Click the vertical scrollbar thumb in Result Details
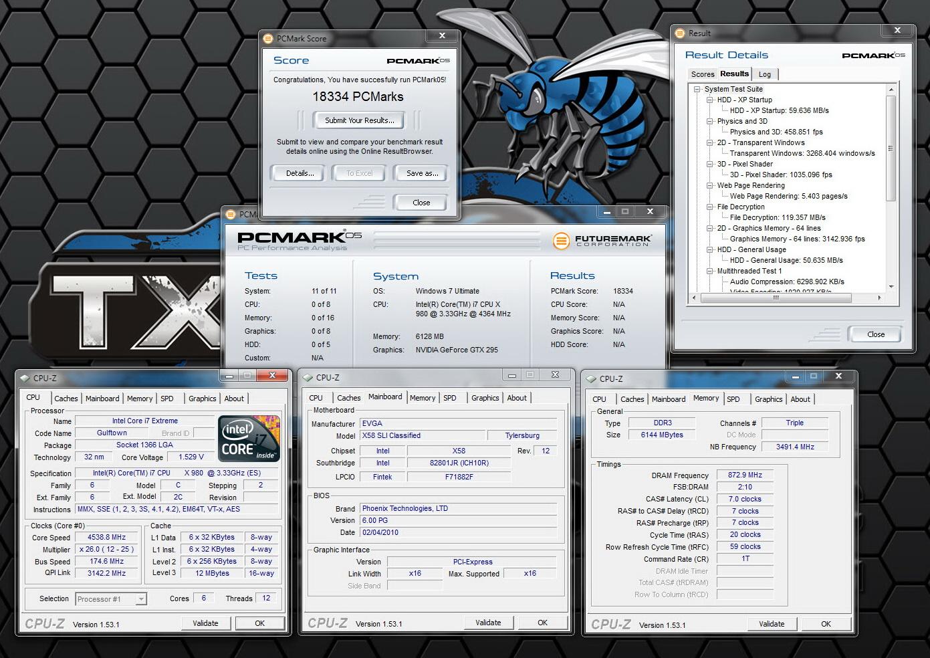The width and height of the screenshot is (930, 658). [891, 148]
